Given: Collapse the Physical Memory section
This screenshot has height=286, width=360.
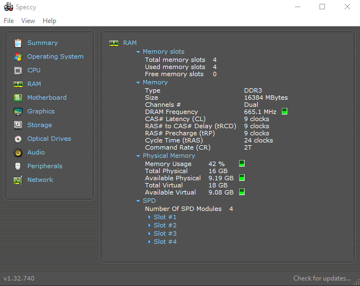Looking at the screenshot, I should click(x=138, y=156).
